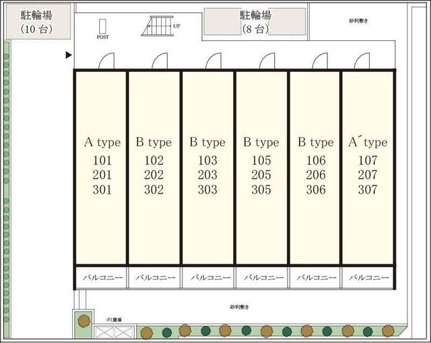Screen dimensions: 431x343
Task: Click the gravel label below the balconies
Action: pos(239,307)
